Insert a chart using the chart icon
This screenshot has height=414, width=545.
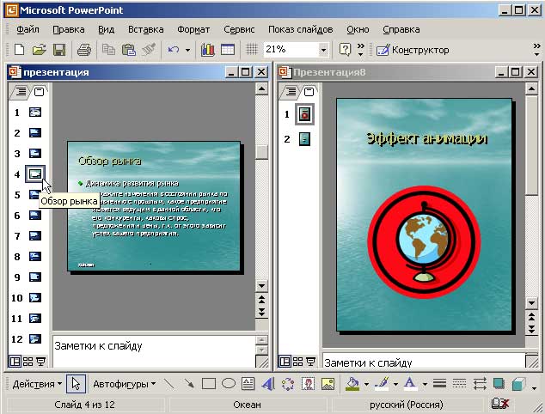(x=207, y=50)
